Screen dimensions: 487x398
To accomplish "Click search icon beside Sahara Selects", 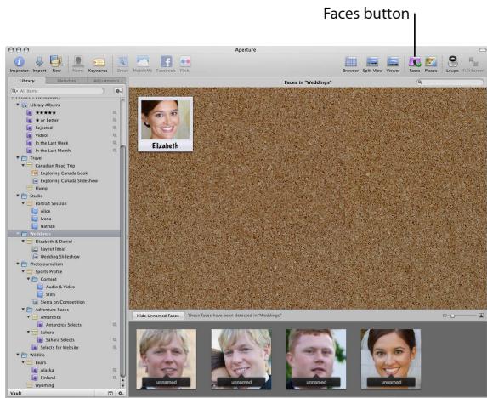I will [x=115, y=340].
